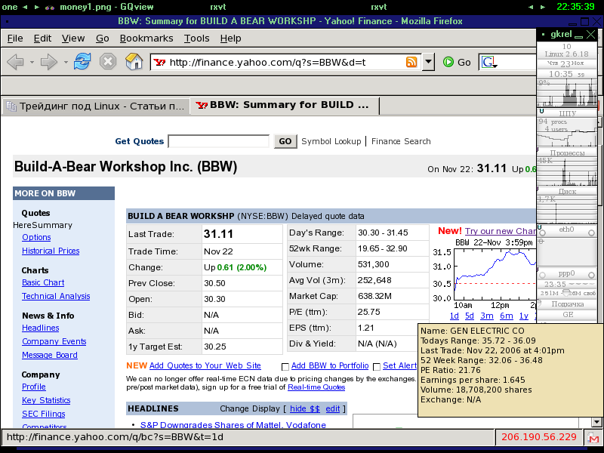Viewport: 604px width, 453px height.
Task: Open the File menu
Action: (15, 39)
